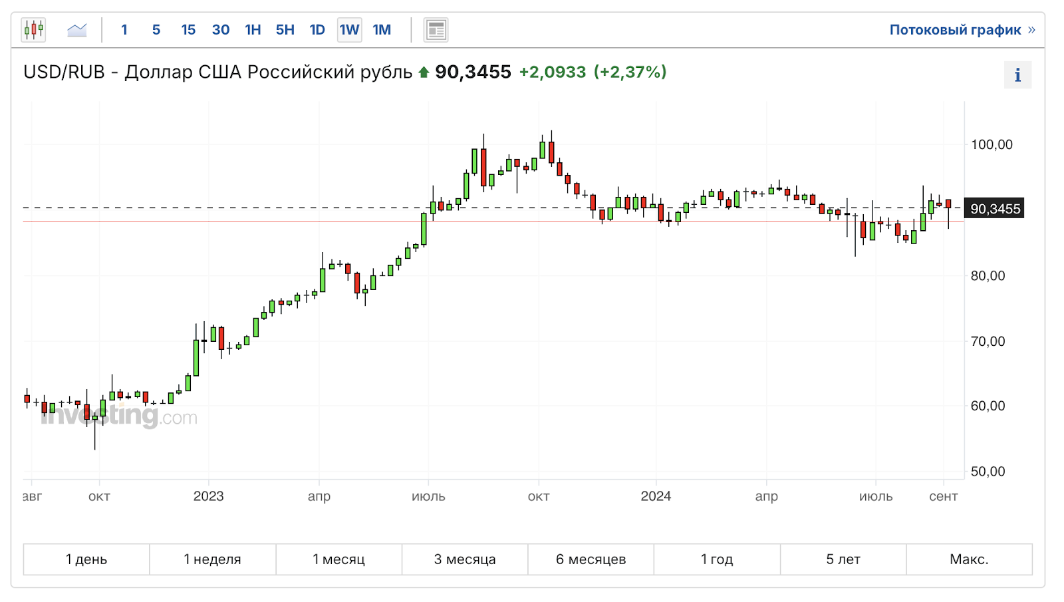Viewport: 1064px width, 602px height.
Task: Select the 3 месяца range tab
Action: point(465,559)
